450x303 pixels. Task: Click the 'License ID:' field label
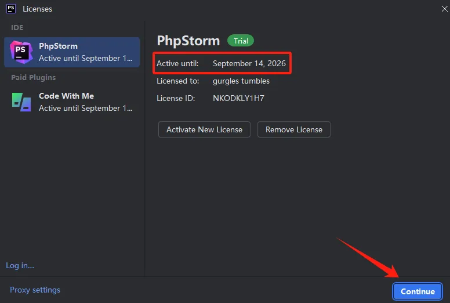click(x=176, y=98)
